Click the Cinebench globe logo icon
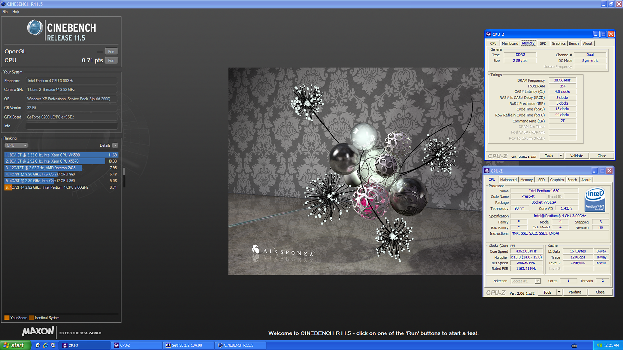Screen dimensions: 623x350 point(35,28)
